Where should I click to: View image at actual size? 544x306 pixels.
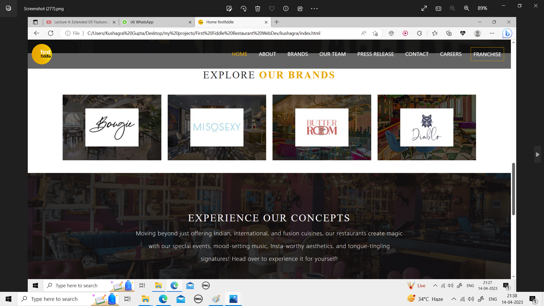[438, 8]
